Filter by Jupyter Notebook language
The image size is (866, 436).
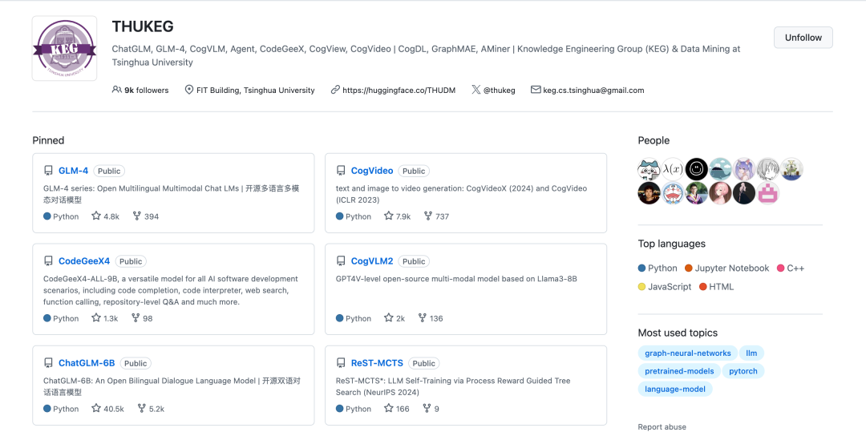(732, 268)
